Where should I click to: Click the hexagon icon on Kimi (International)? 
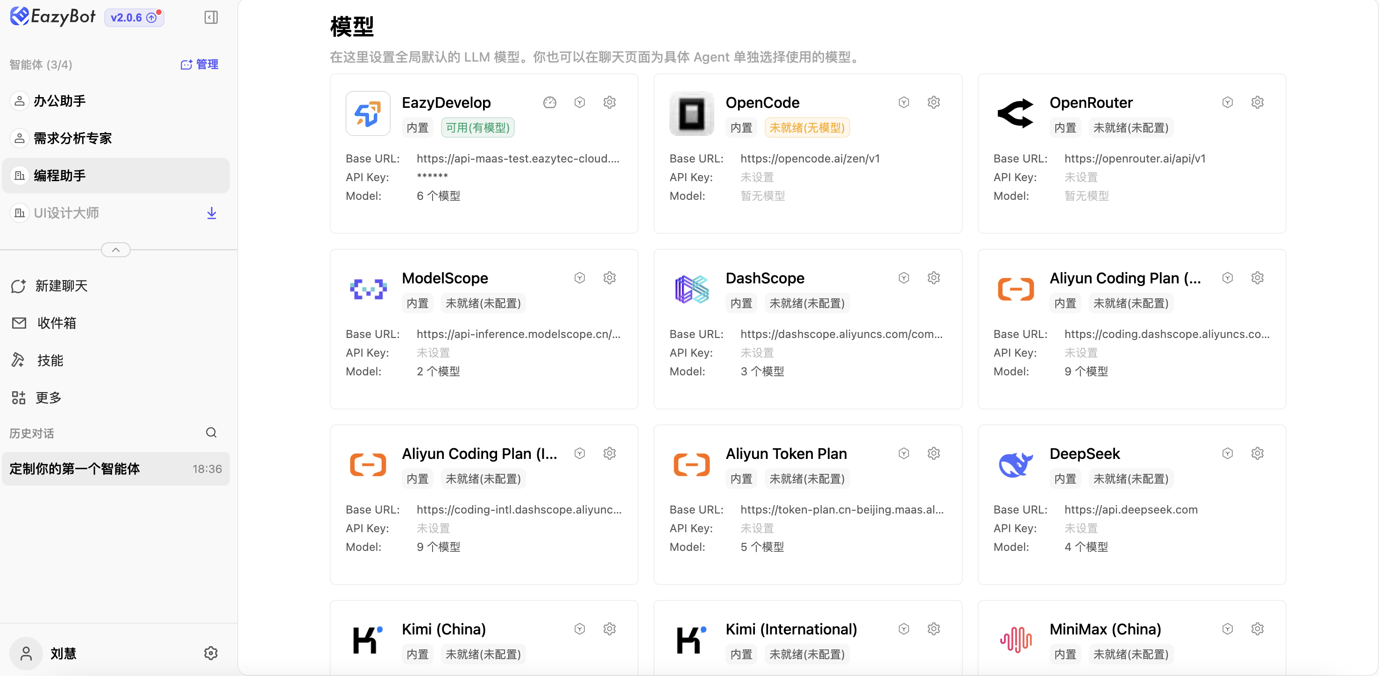903,628
